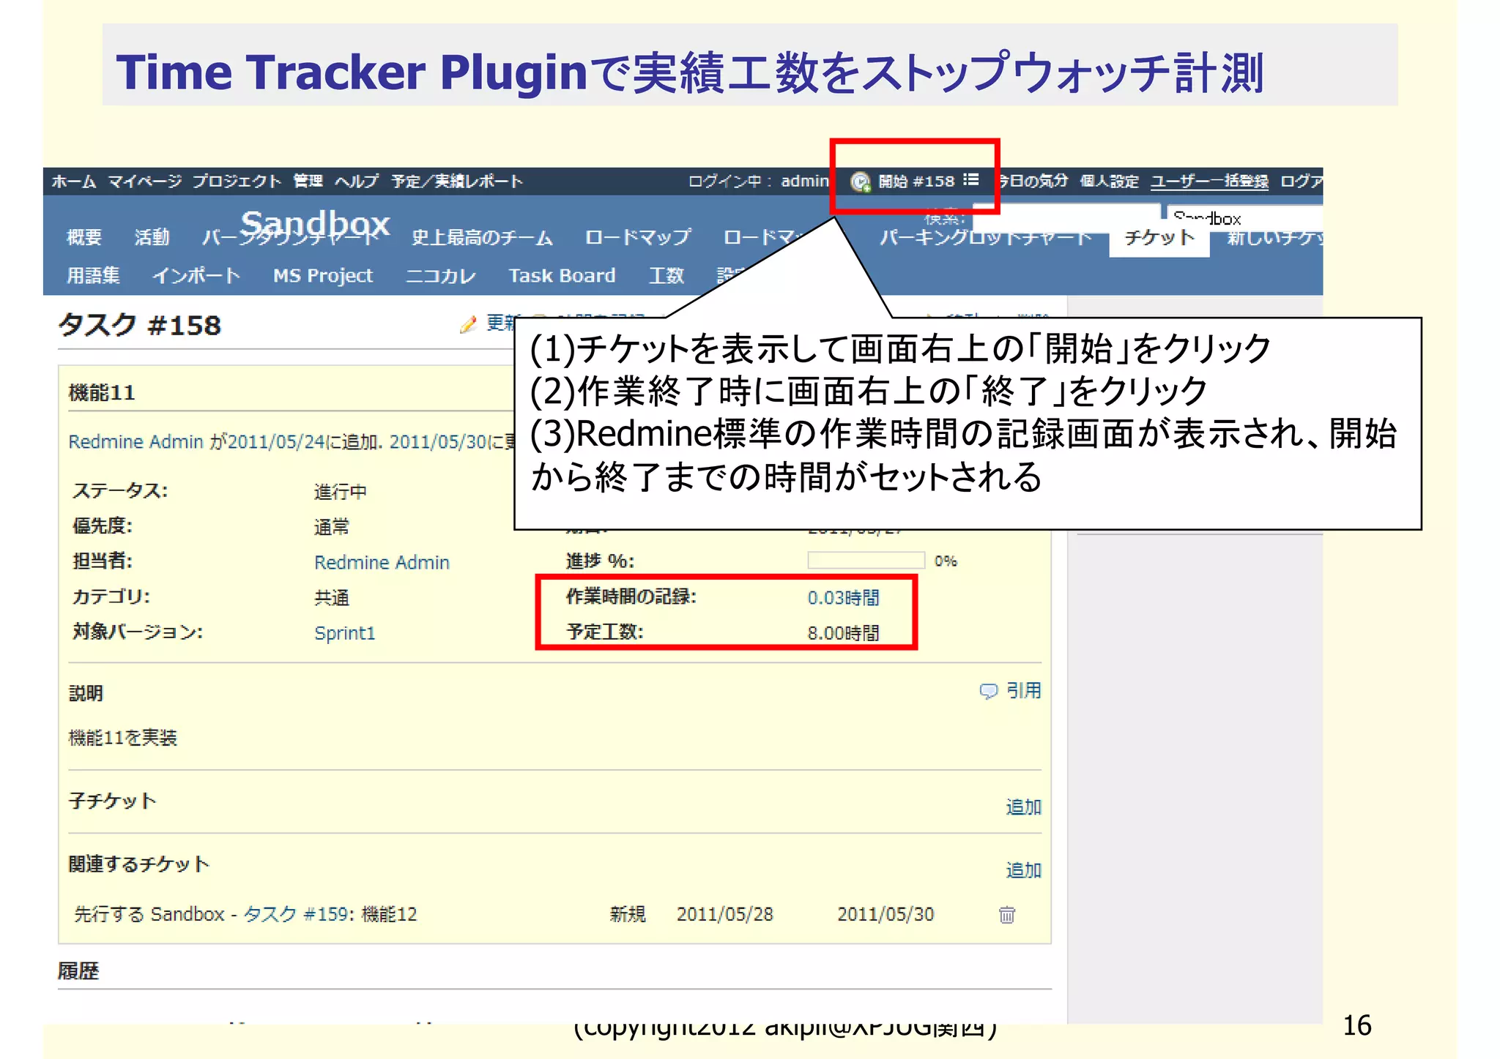Click the タスク #158 heading

click(x=139, y=325)
